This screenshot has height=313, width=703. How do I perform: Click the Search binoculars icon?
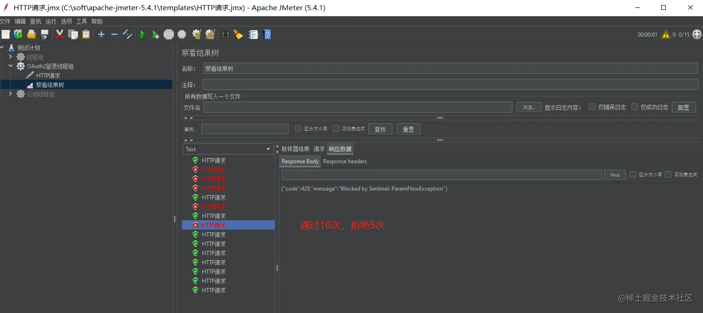tap(225, 34)
